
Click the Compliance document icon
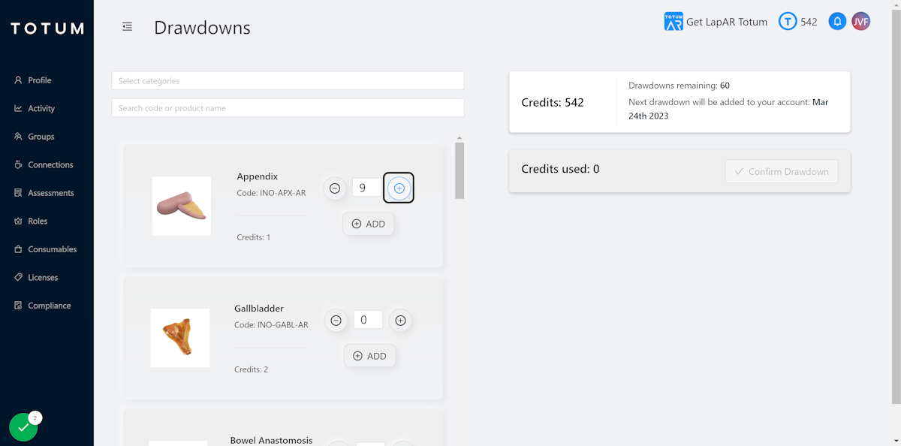(18, 306)
